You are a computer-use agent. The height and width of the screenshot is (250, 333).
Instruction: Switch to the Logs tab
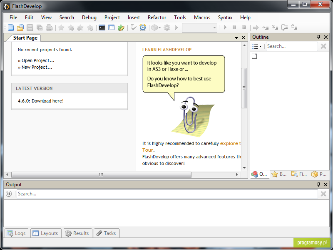[16, 233]
